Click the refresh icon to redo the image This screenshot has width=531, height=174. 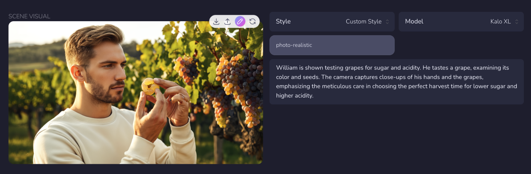tap(252, 21)
